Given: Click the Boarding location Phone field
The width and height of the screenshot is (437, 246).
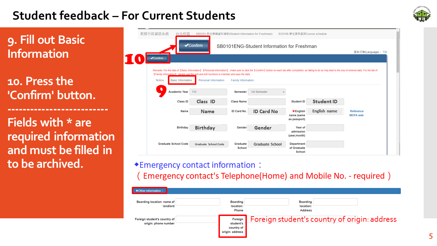Looking at the screenshot, I should [267, 202].
